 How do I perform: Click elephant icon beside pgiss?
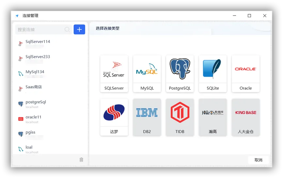[x=21, y=134]
